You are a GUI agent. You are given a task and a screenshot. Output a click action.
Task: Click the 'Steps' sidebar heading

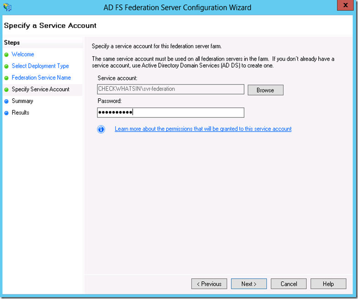pos(12,43)
